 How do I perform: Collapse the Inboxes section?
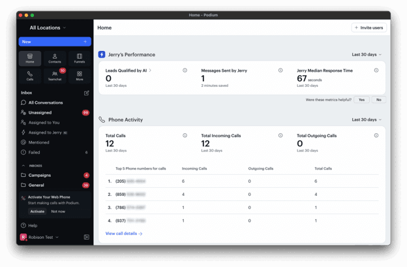[23, 165]
